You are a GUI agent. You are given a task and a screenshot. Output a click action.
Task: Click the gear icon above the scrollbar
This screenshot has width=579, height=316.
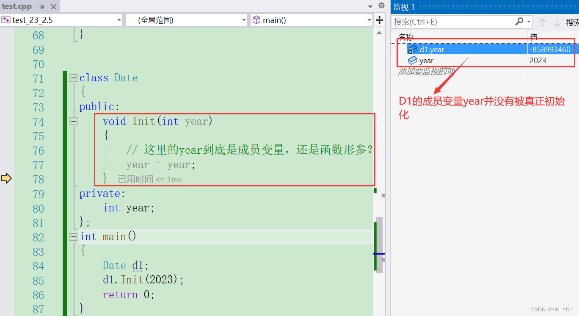click(x=380, y=6)
